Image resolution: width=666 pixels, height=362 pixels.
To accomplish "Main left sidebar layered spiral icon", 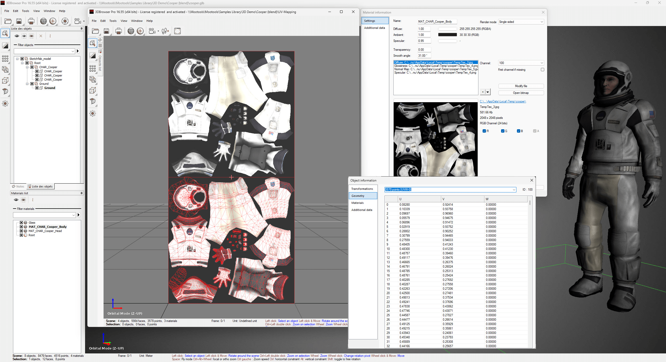I will (x=5, y=92).
